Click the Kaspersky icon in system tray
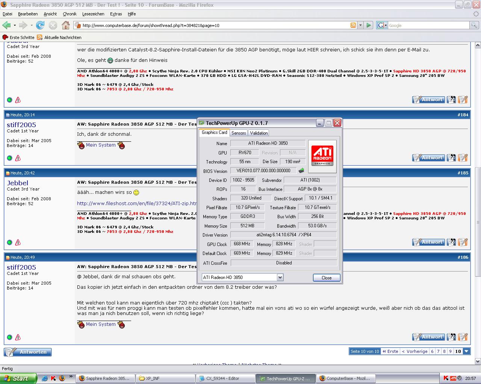481x384 pixels. point(446,378)
